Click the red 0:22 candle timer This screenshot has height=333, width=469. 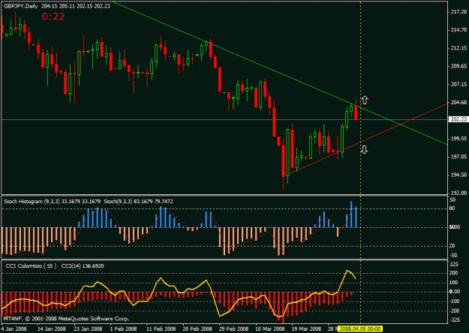coord(53,16)
